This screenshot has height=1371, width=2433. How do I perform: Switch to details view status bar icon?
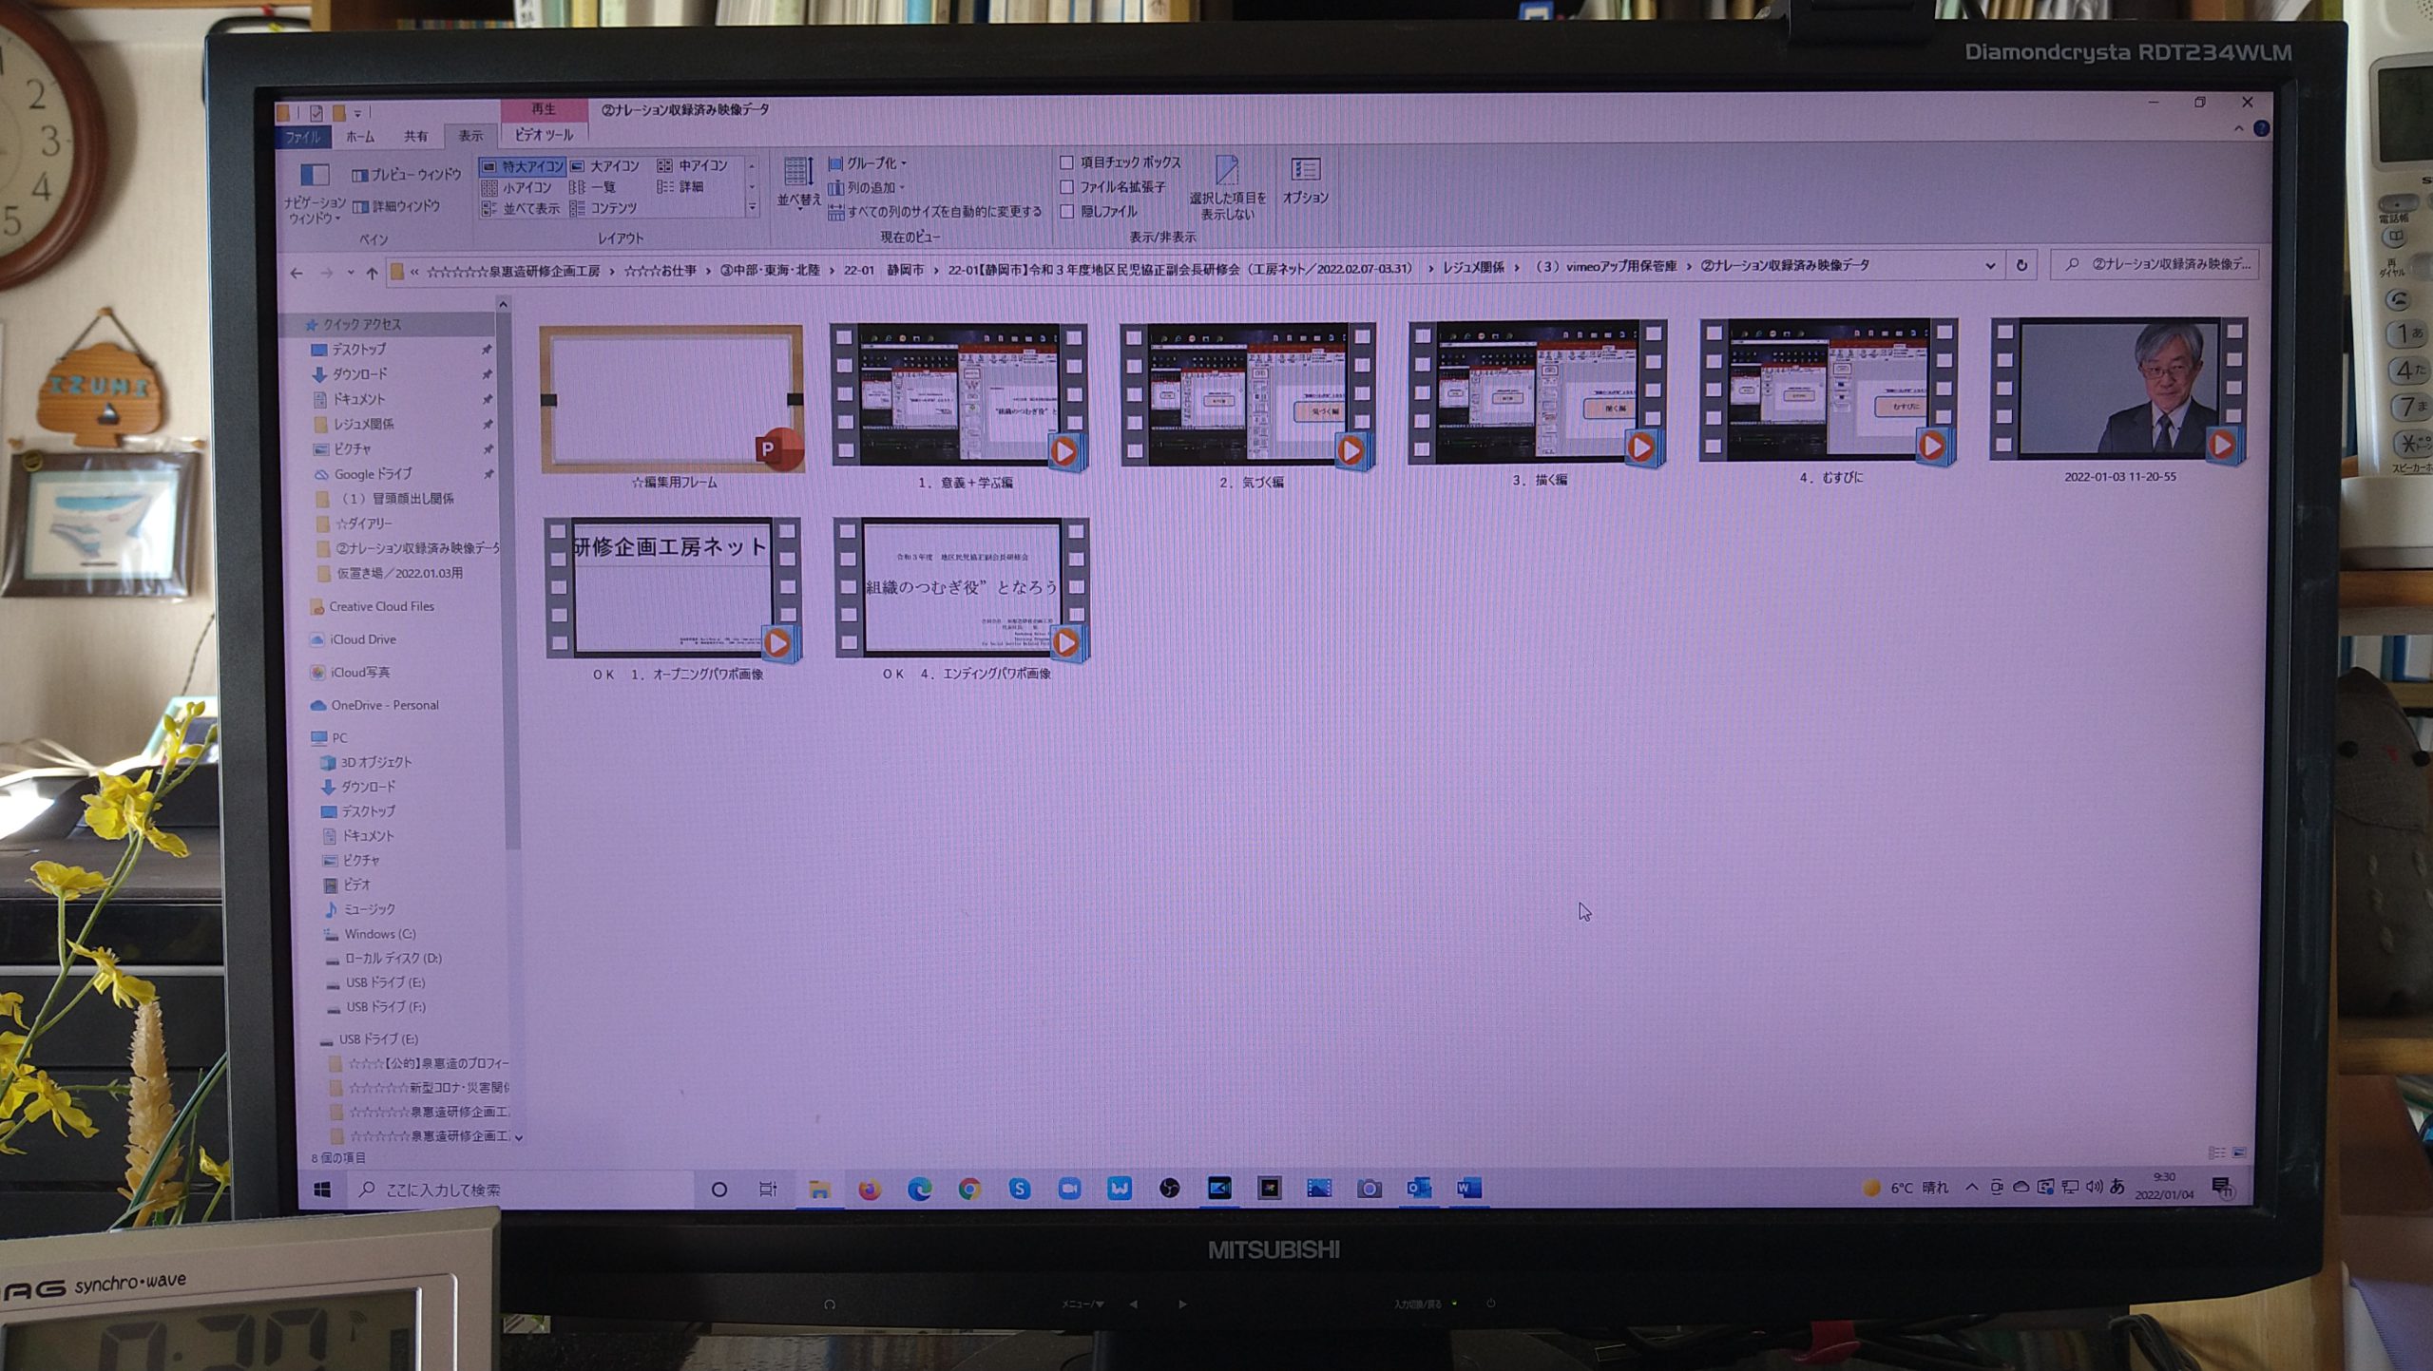[2216, 1152]
